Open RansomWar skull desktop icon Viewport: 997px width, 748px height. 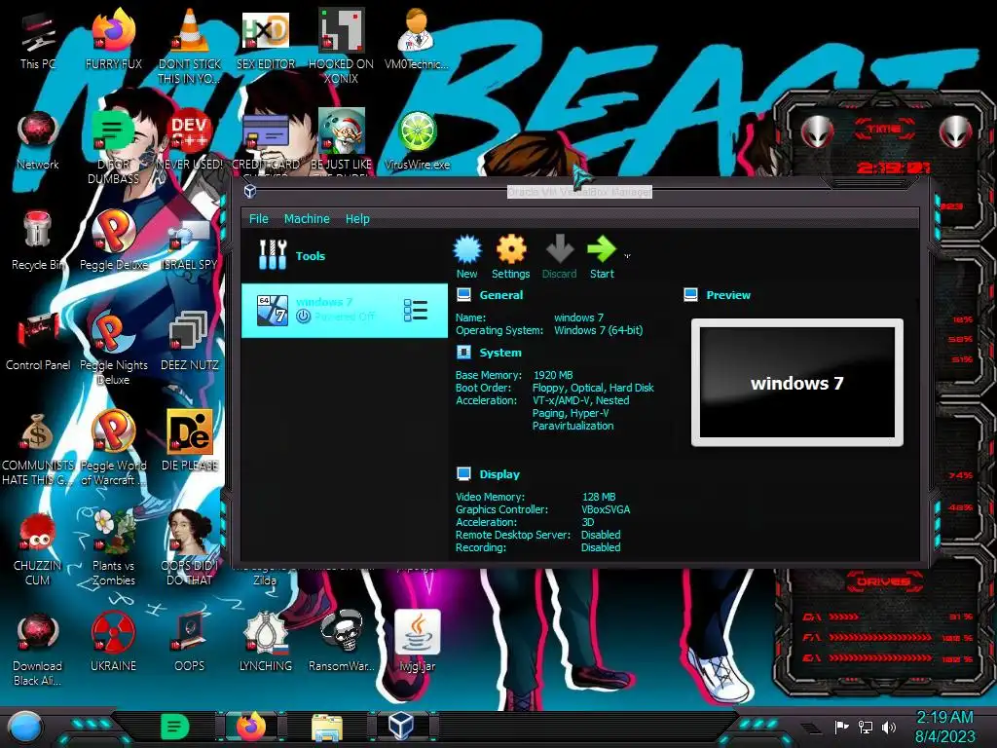point(342,641)
